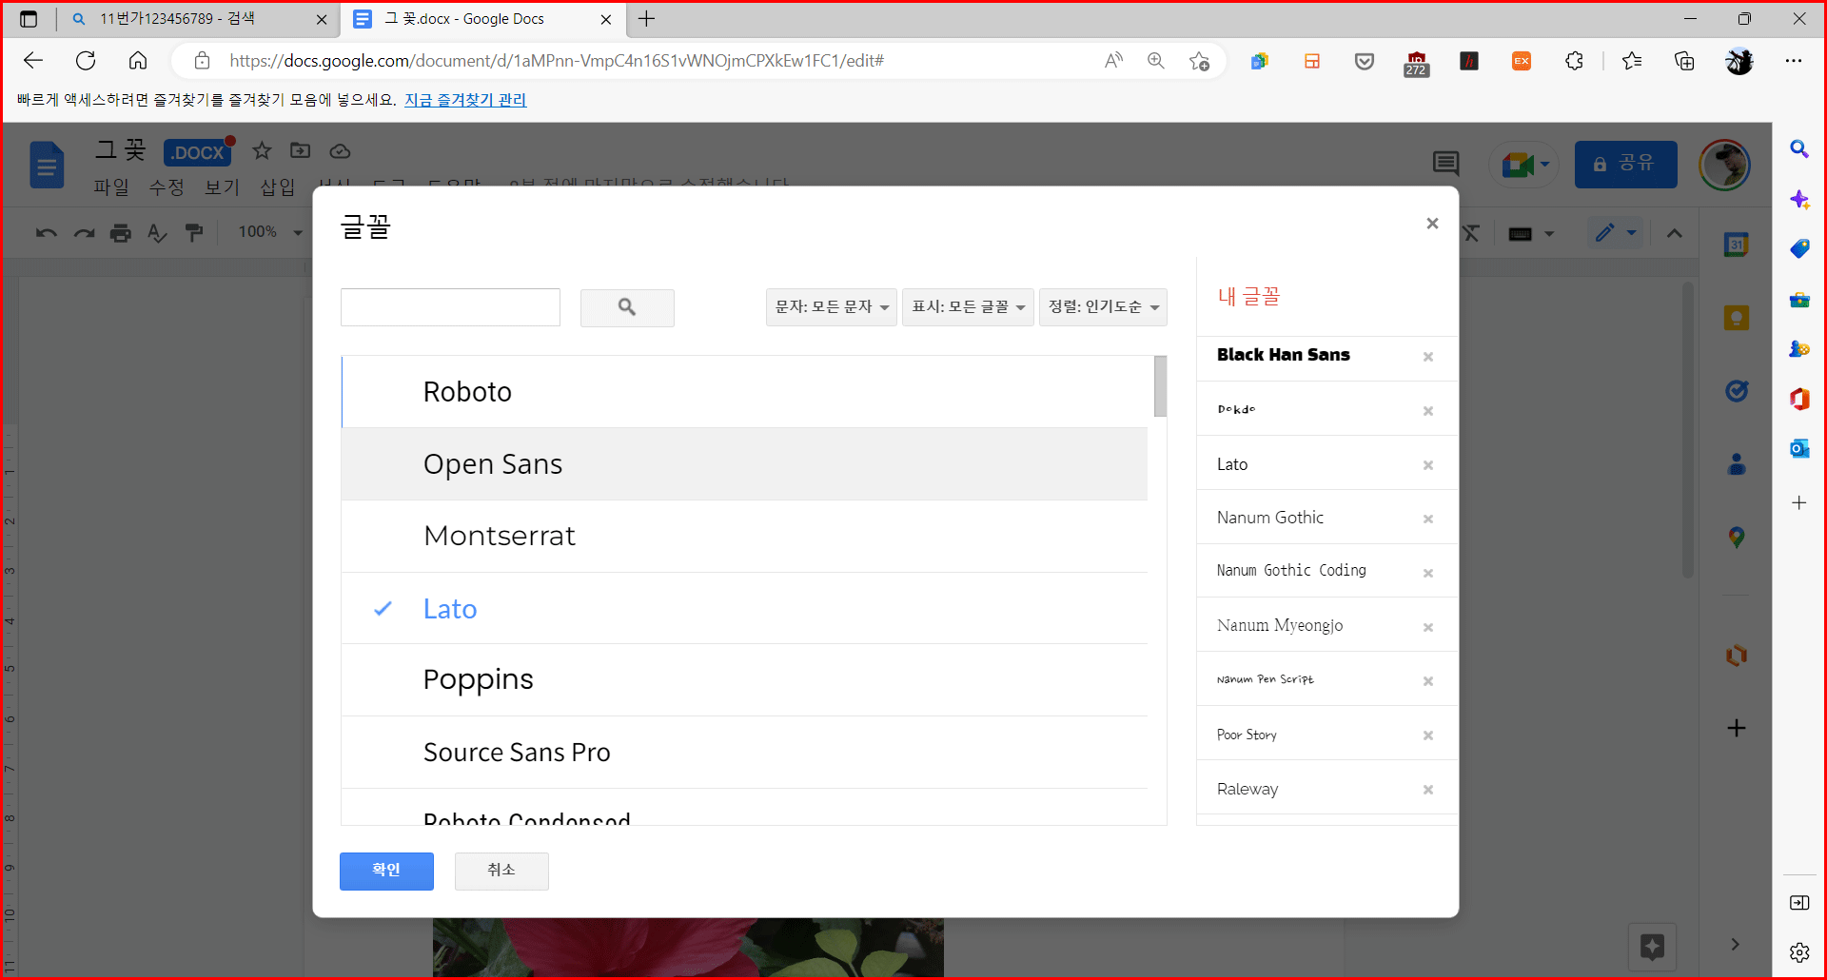
Task: Click the font search magnifier button
Action: [627, 307]
